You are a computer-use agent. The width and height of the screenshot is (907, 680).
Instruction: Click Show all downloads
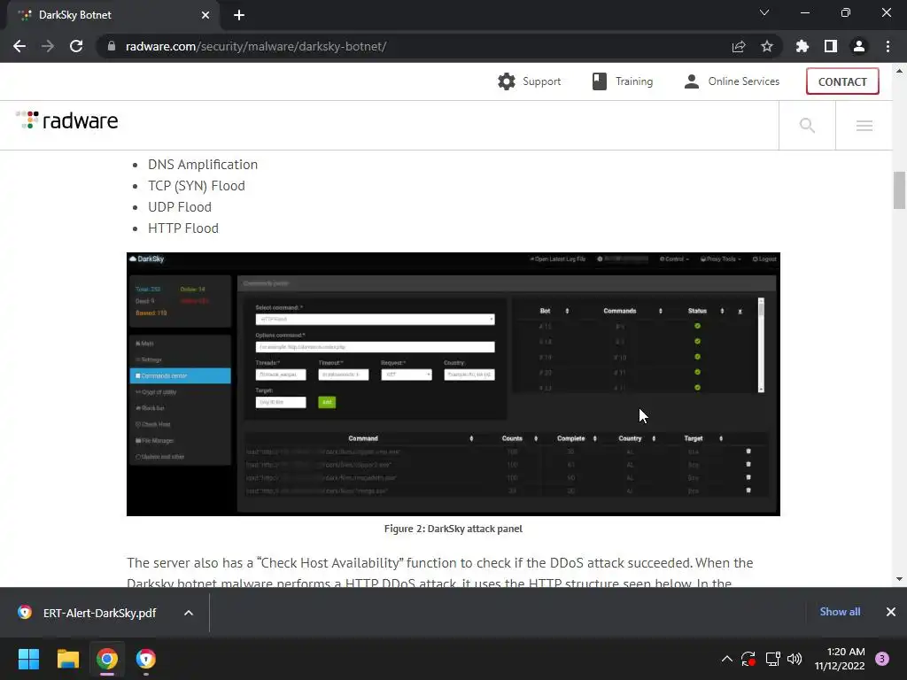pos(840,612)
